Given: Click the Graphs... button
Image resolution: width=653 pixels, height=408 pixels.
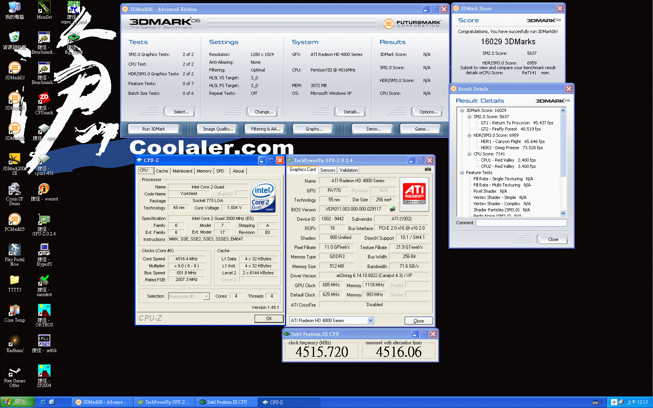Looking at the screenshot, I should (x=314, y=129).
